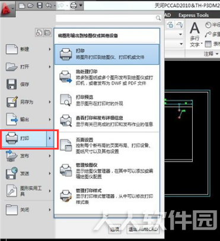Click the 退出 AutoCAD exit button
This screenshot has width=220, height=241.
click(x=143, y=229)
